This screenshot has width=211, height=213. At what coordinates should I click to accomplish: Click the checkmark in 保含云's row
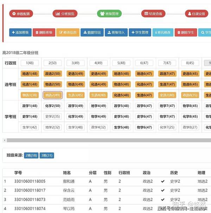[163, 191]
